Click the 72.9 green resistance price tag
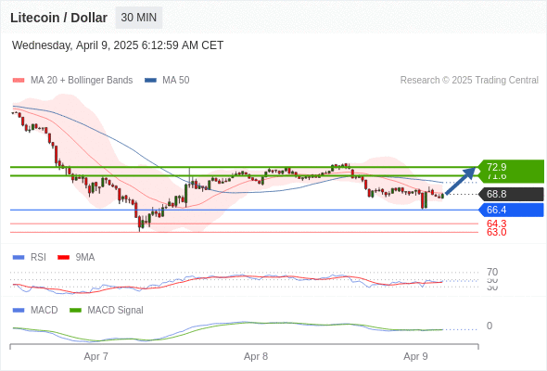 tap(511, 167)
